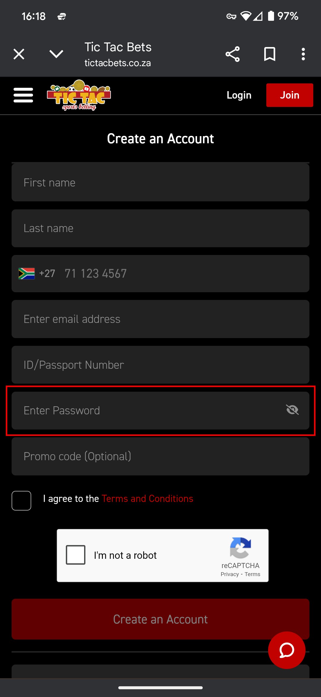The image size is (321, 697).
Task: Expand the browser tab chevron dropdown
Action: point(56,54)
